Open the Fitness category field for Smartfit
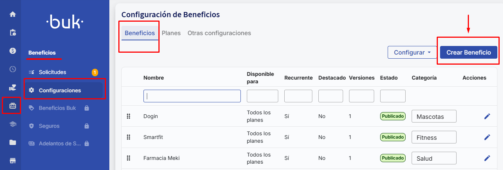The height and width of the screenshot is (170, 503). click(434, 137)
